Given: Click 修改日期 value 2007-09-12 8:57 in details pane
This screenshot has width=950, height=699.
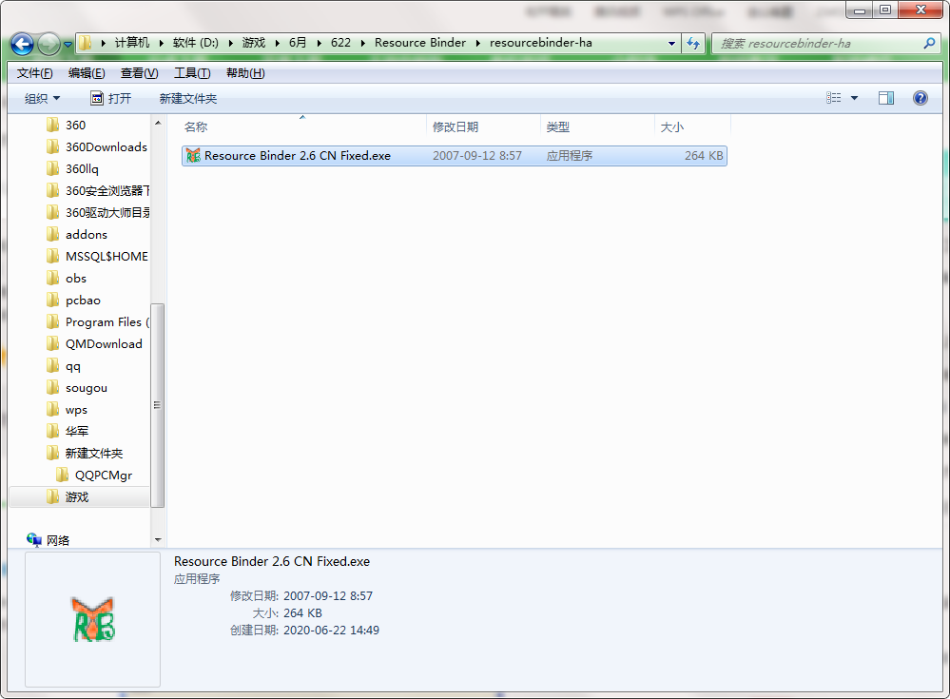Looking at the screenshot, I should (x=328, y=596).
